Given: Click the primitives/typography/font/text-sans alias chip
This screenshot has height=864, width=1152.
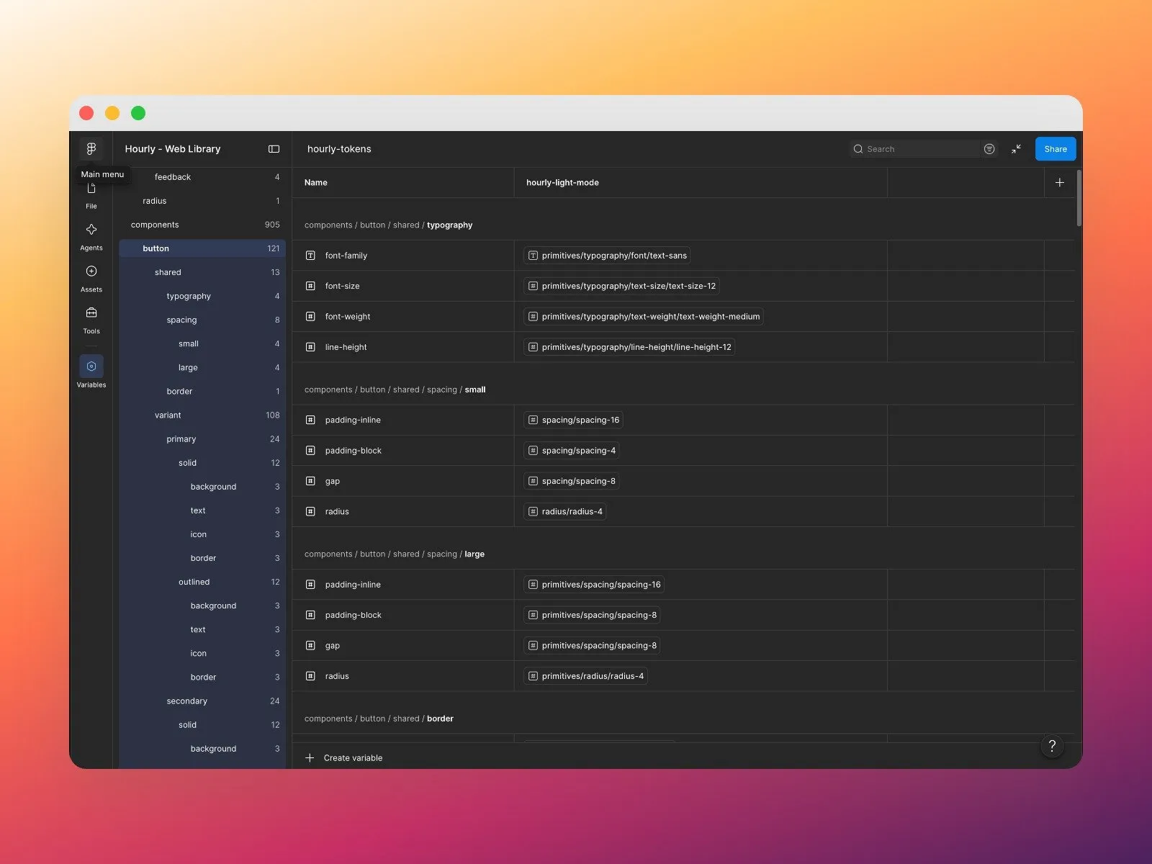Looking at the screenshot, I should (607, 256).
